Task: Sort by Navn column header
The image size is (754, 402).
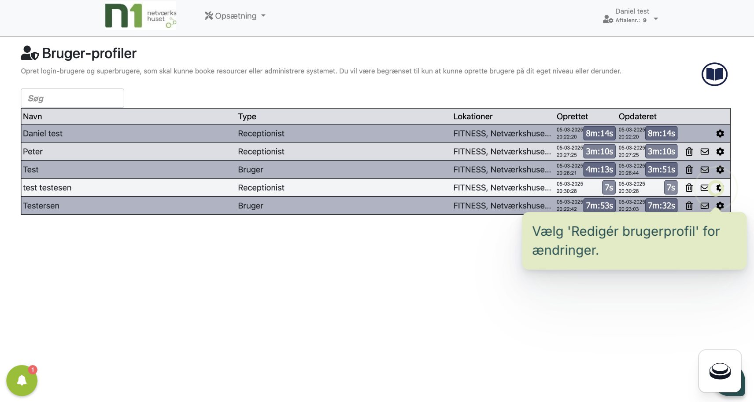Action: click(x=33, y=117)
